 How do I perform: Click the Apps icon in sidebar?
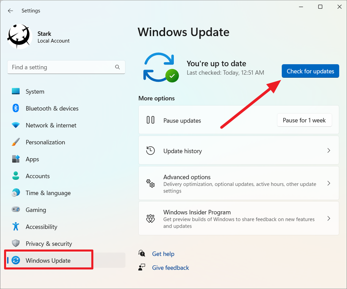click(16, 159)
